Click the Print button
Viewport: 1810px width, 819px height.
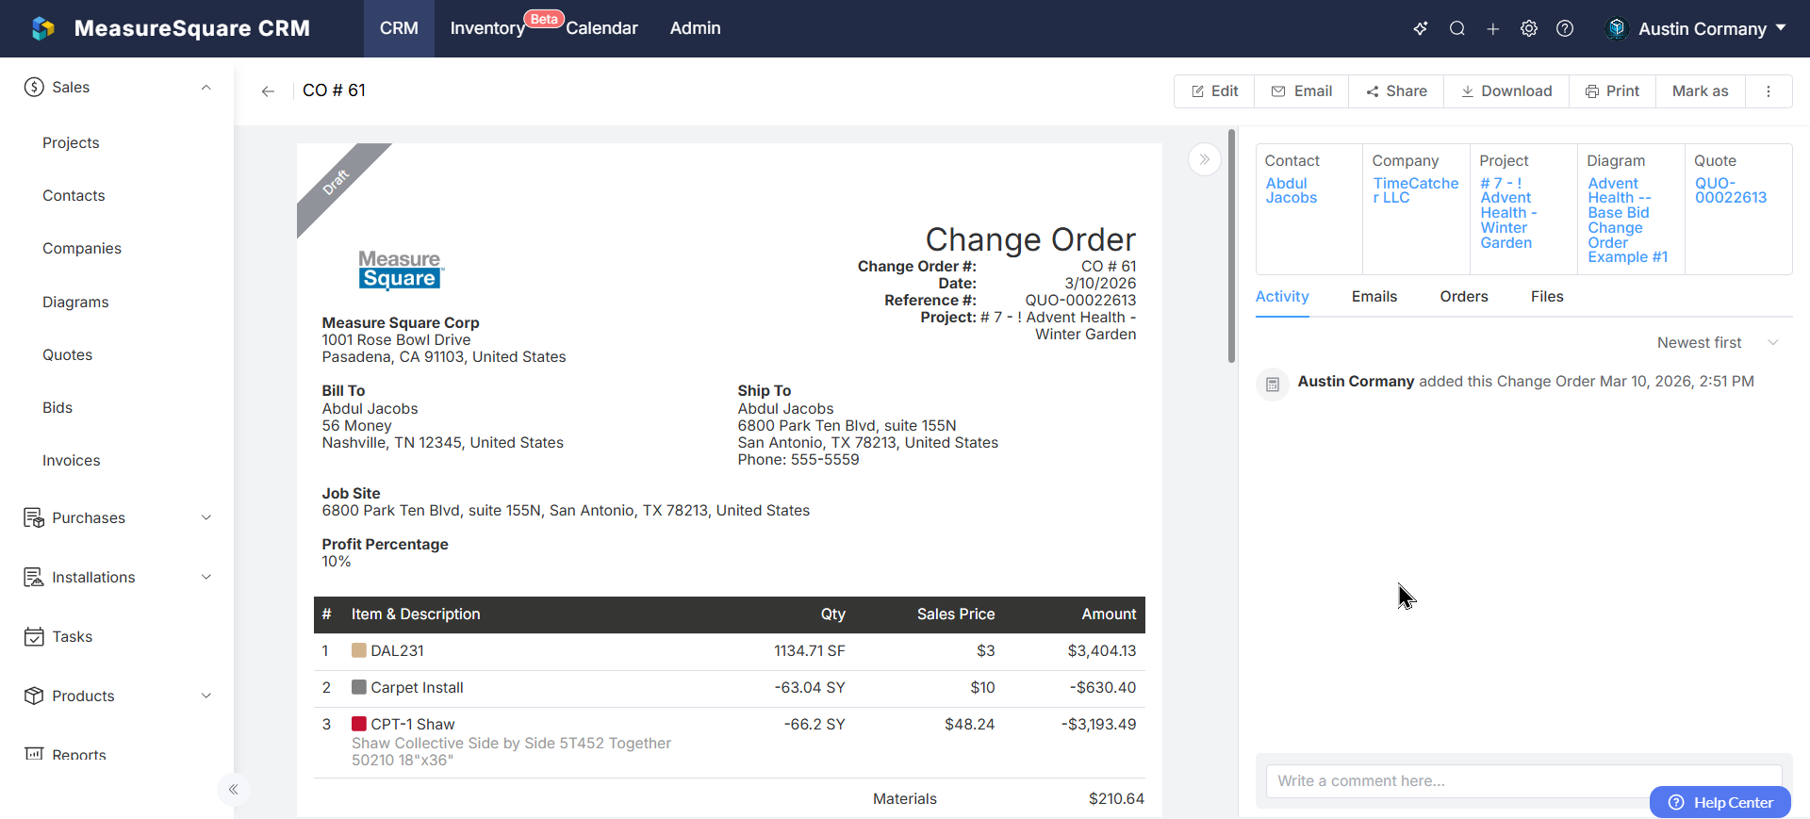point(1612,91)
